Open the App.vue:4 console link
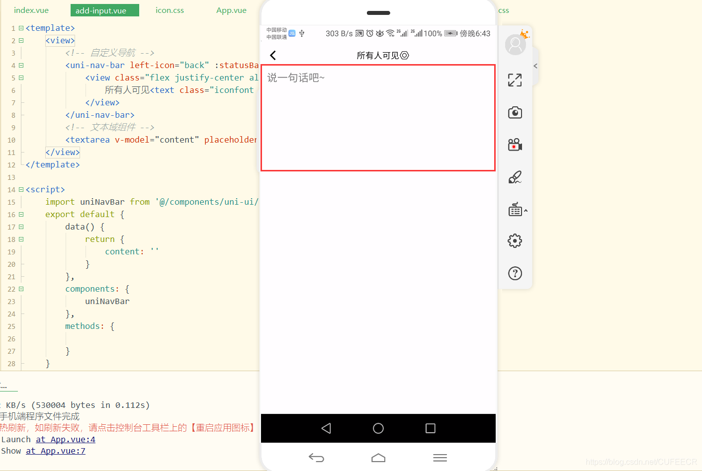Screen dimensions: 702x471 pyautogui.click(x=66, y=439)
